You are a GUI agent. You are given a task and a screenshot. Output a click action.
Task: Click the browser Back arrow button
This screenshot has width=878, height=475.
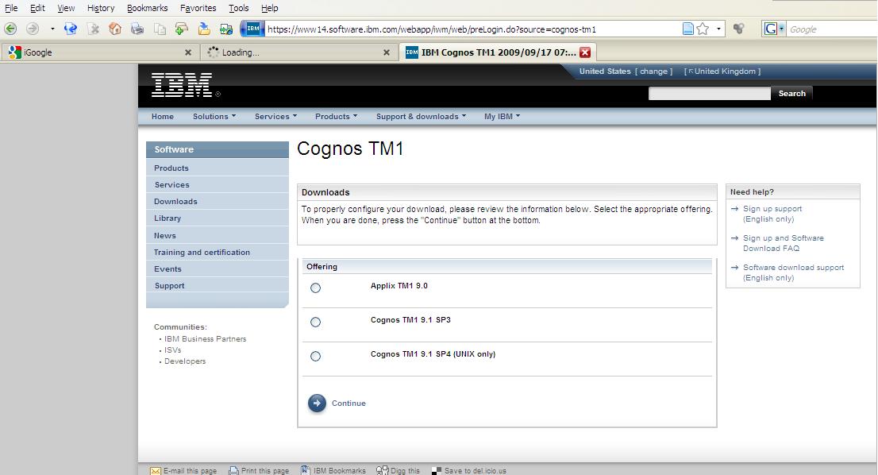[10, 29]
